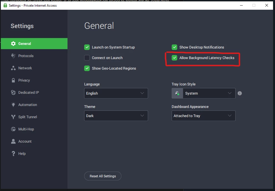Expand the Dashboard Appearance dropdown
This screenshot has width=275, height=191.
coord(203,116)
